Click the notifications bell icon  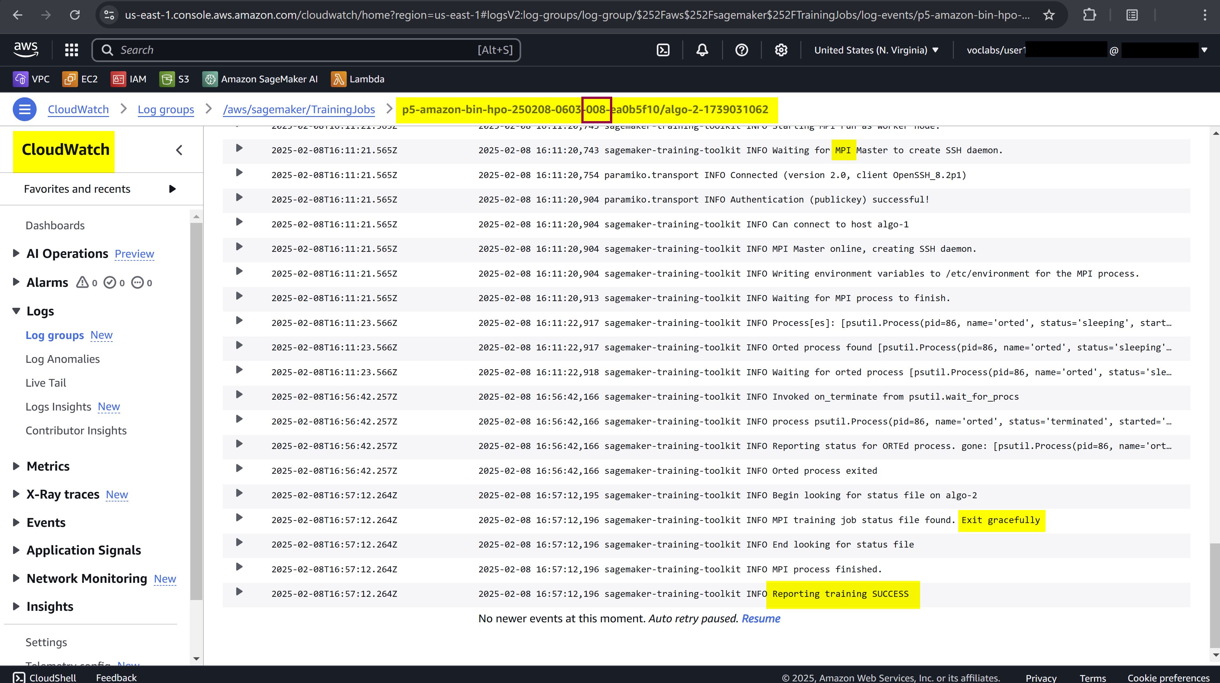[x=702, y=50]
